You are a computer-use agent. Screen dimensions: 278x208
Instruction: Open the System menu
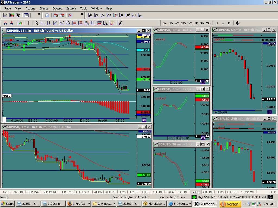click(71, 8)
